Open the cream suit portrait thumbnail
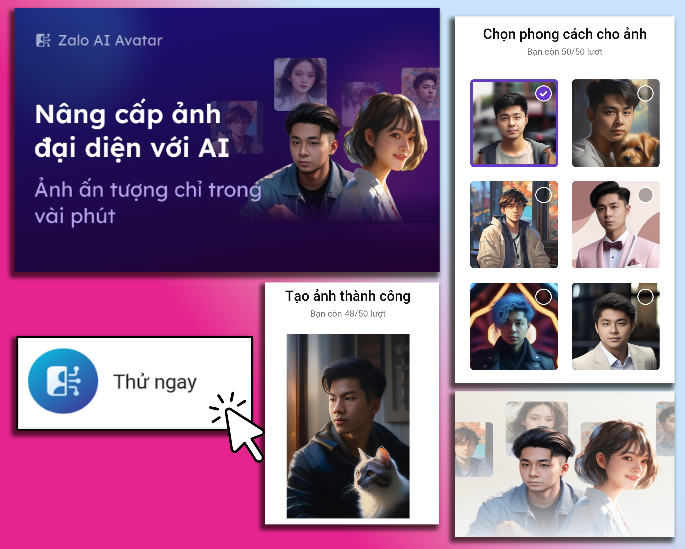685x549 pixels. point(615,326)
